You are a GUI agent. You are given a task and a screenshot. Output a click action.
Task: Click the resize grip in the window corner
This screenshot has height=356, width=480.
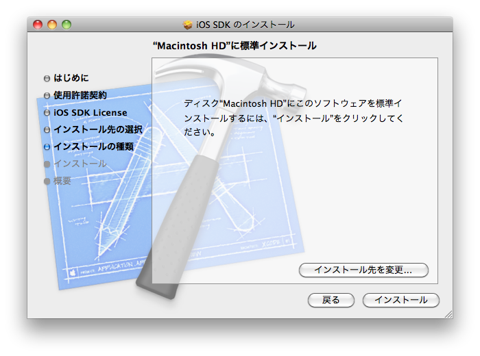(448, 314)
